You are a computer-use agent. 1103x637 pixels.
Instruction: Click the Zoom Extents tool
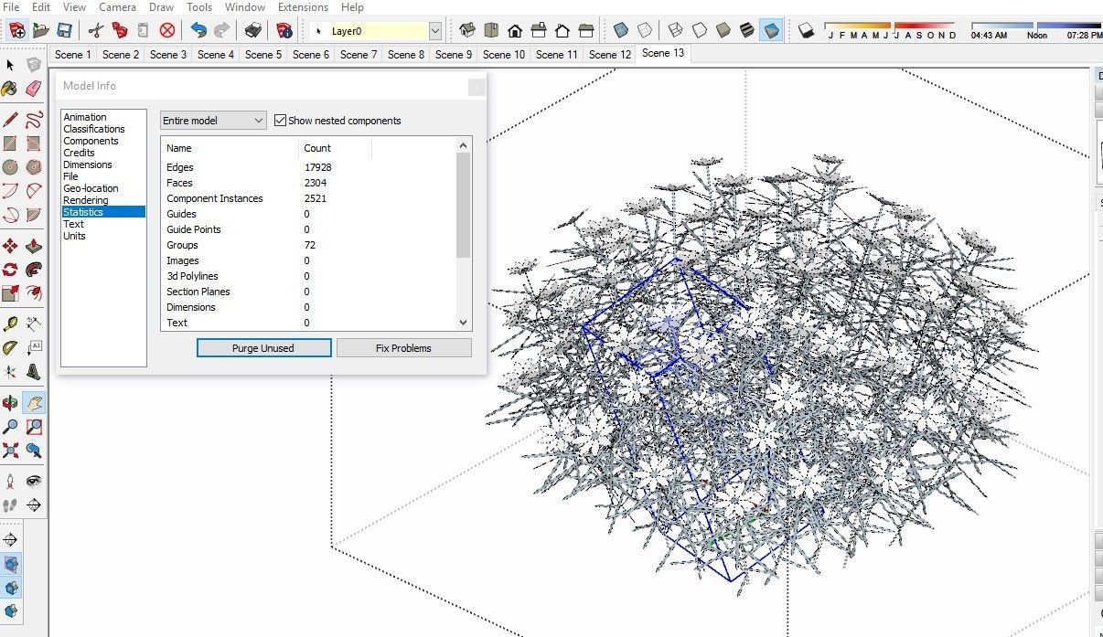(10, 450)
